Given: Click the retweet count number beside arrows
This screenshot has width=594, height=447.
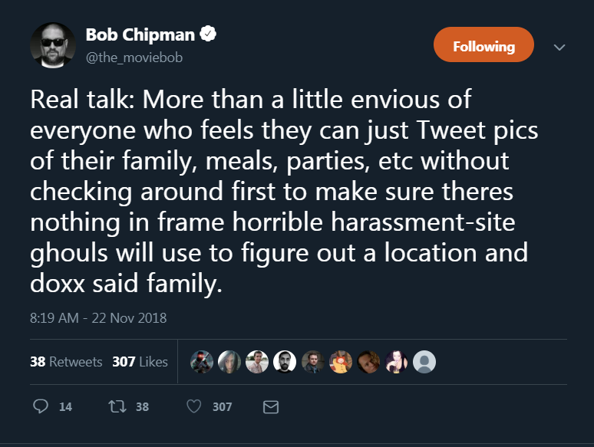Looking at the screenshot, I should [142, 407].
